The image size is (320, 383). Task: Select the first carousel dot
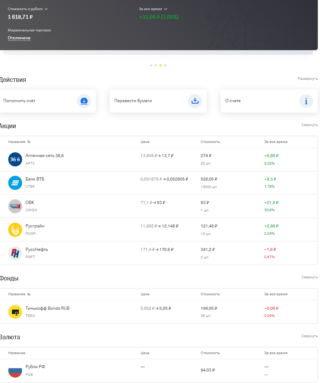click(x=151, y=65)
